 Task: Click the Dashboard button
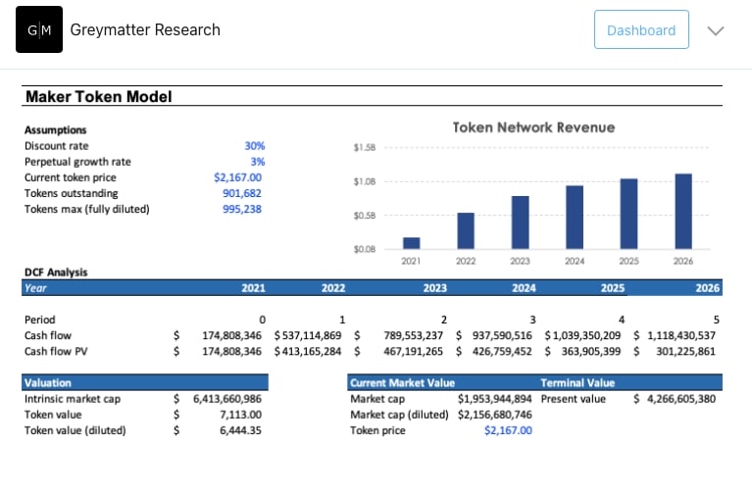[x=641, y=29]
